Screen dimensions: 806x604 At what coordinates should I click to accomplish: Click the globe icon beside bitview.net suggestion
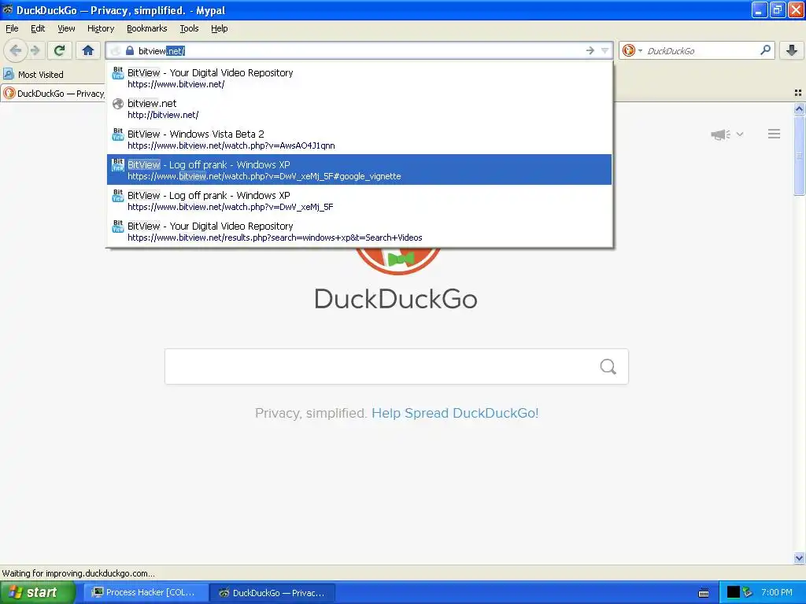(118, 104)
